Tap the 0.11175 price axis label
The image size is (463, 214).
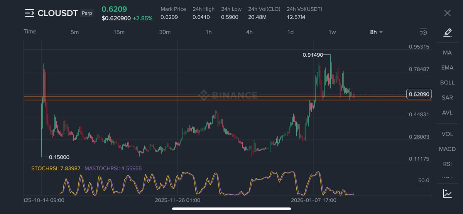pyautogui.click(x=419, y=159)
